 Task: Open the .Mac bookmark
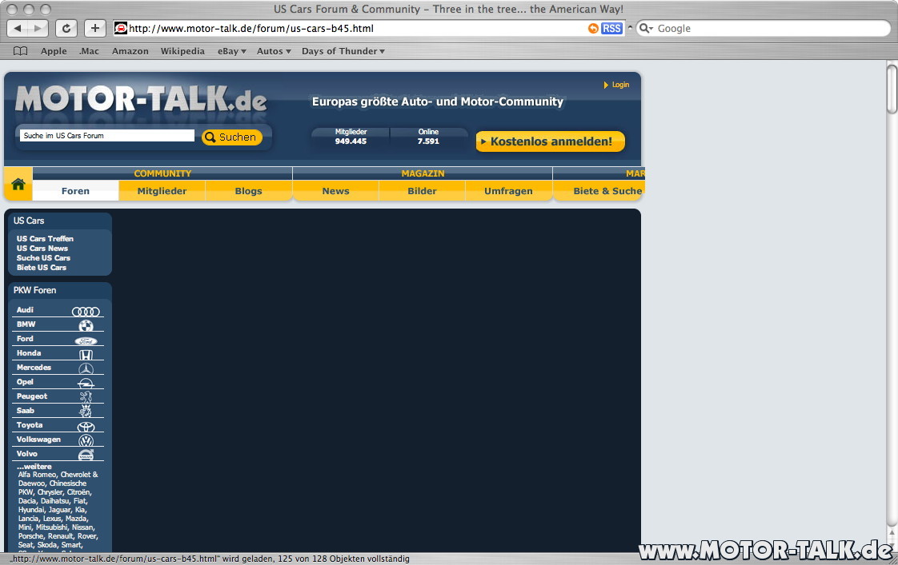pos(89,51)
